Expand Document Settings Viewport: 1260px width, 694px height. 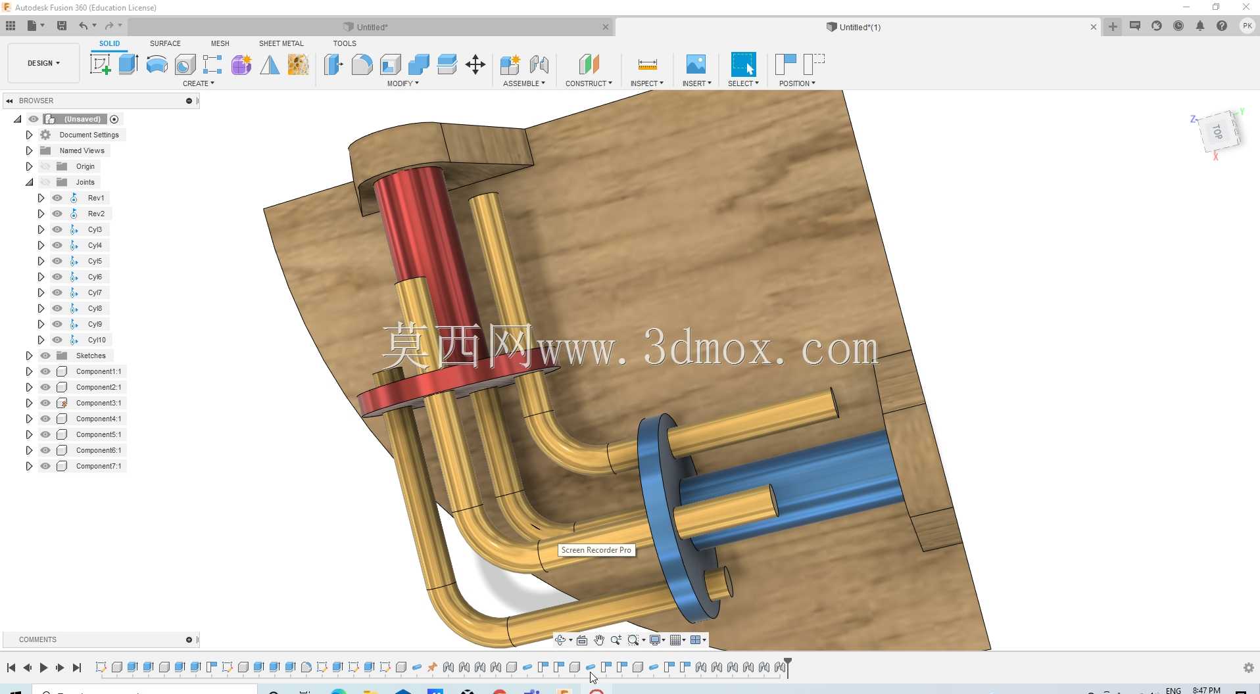tap(29, 135)
